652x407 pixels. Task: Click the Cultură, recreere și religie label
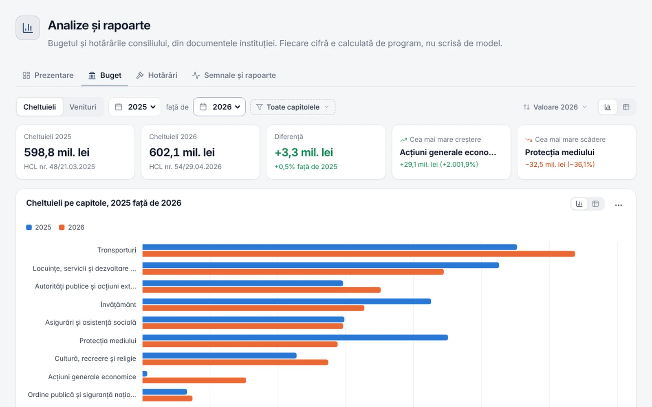[95, 359]
